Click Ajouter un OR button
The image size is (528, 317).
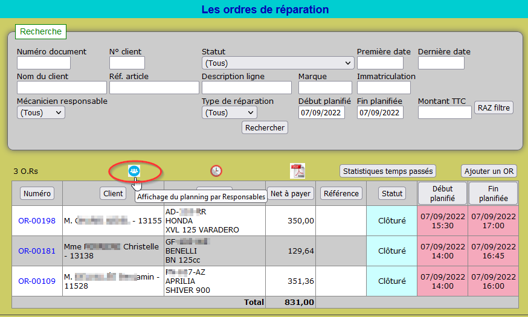pyautogui.click(x=489, y=171)
